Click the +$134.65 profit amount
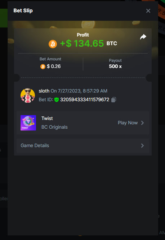The image size is (165, 240). [x=82, y=43]
